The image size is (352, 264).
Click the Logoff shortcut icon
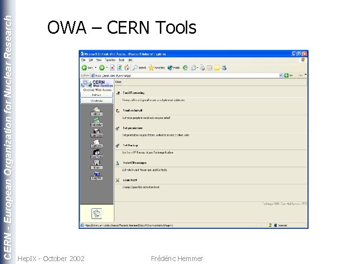(x=96, y=176)
